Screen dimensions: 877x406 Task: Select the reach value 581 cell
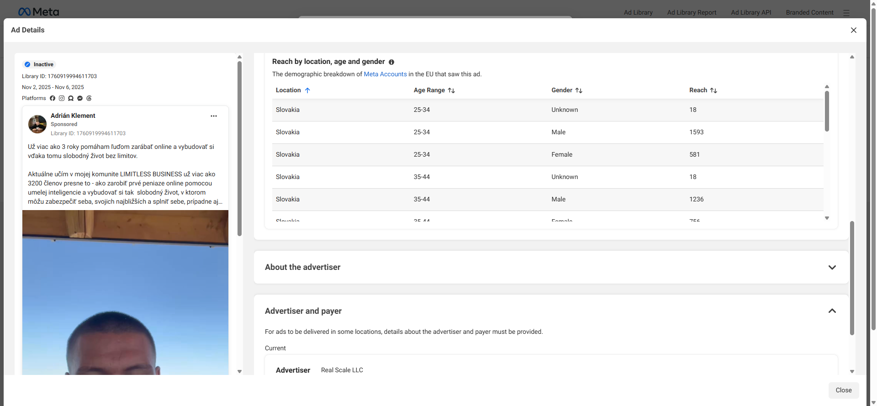[x=694, y=155]
